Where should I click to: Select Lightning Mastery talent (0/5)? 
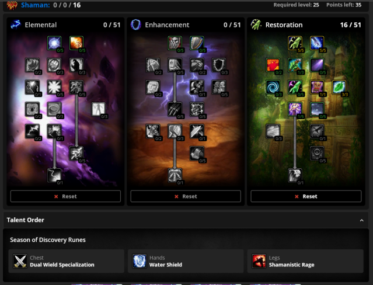76,154
